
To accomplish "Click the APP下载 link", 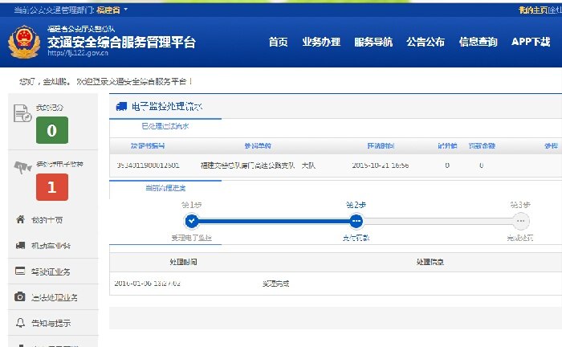I will click(531, 42).
